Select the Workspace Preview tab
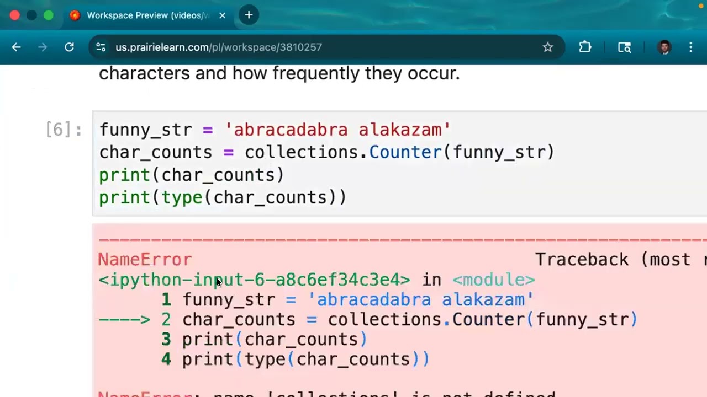Screen dimensions: 707x397 147,15
